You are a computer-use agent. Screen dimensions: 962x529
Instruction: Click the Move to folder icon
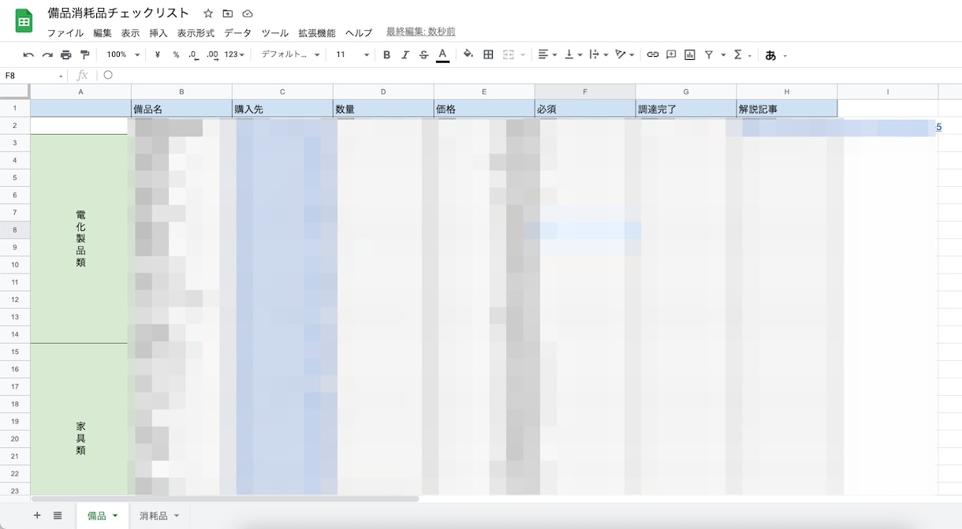pyautogui.click(x=228, y=13)
